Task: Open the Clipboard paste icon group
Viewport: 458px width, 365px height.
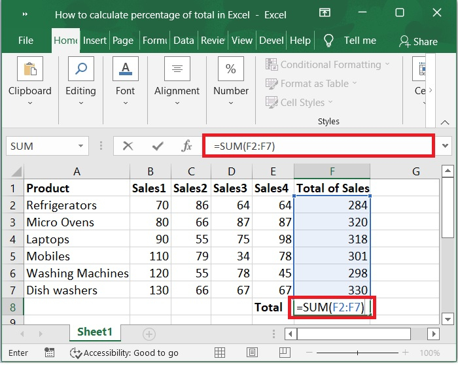Action: tap(29, 69)
